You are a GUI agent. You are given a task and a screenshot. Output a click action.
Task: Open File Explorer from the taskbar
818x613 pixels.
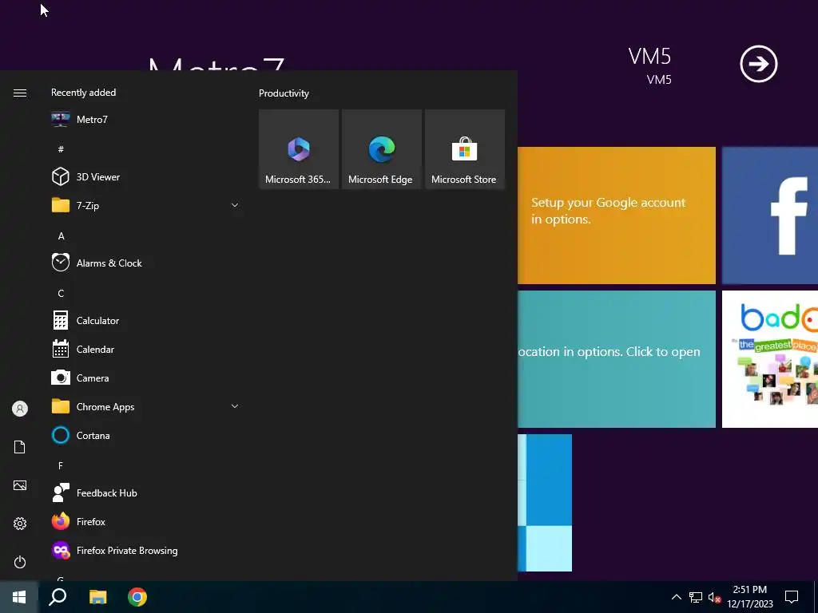point(97,597)
